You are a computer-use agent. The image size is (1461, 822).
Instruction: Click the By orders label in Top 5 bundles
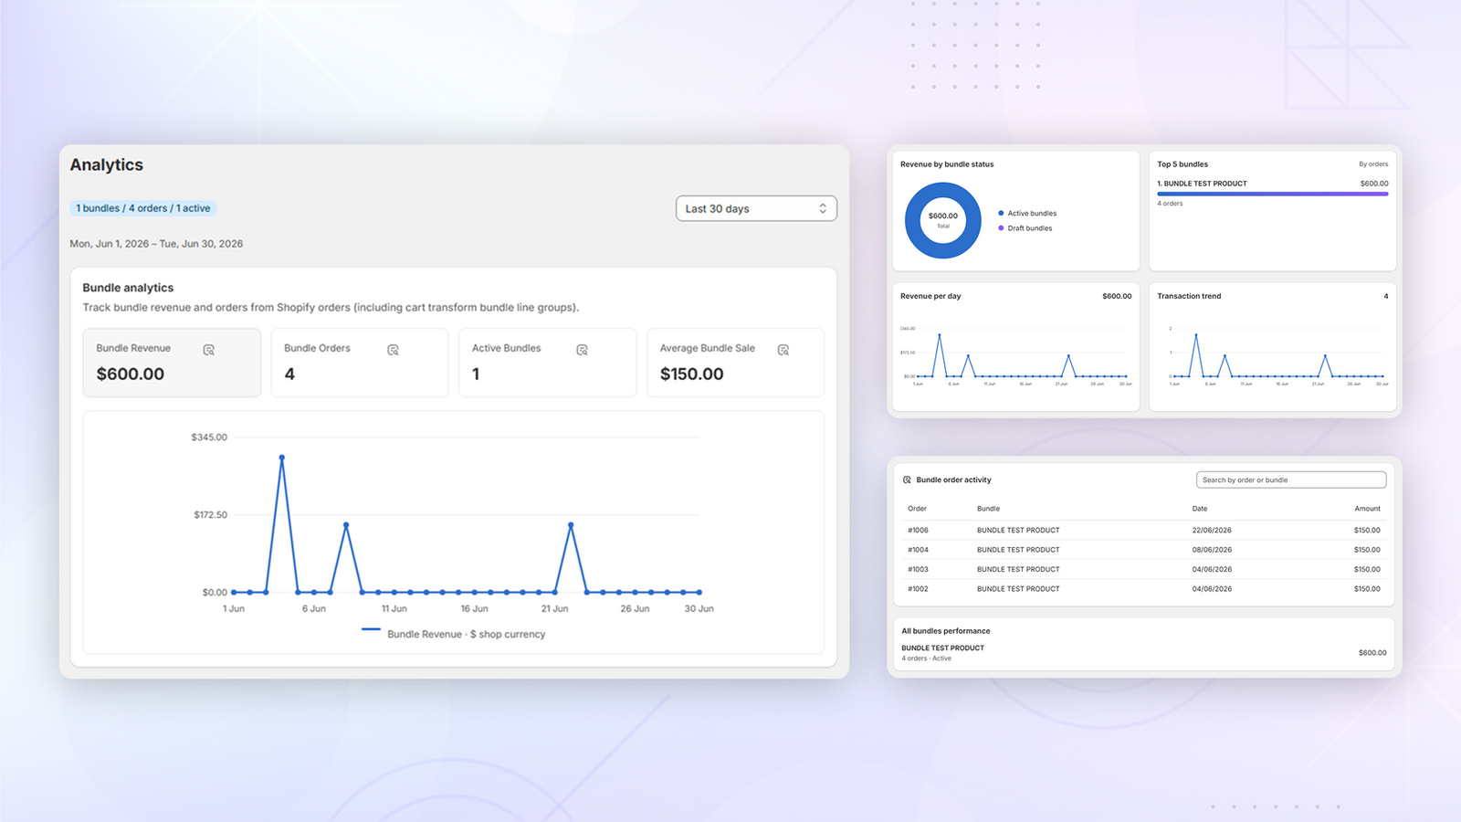pyautogui.click(x=1373, y=164)
